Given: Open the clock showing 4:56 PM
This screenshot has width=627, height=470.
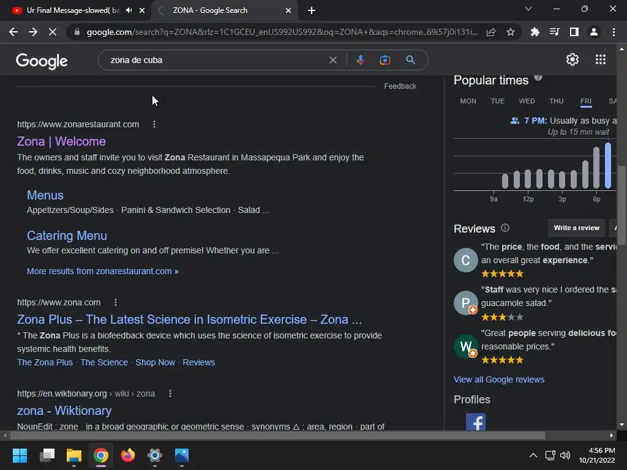Looking at the screenshot, I should (598, 455).
